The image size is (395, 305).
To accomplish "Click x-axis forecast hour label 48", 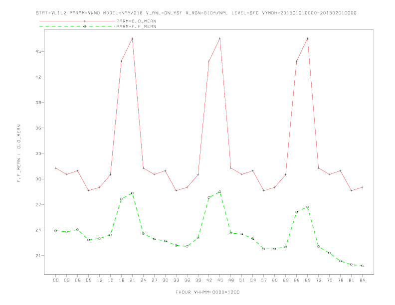I will pos(231,280).
